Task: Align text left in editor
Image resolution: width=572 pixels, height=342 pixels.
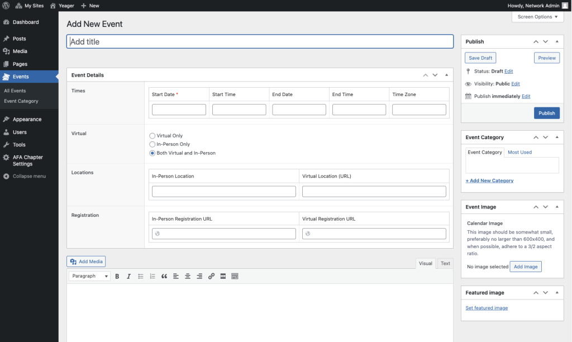Action: click(x=176, y=276)
